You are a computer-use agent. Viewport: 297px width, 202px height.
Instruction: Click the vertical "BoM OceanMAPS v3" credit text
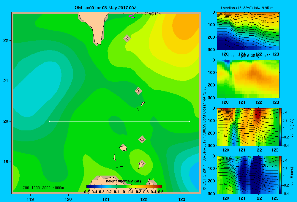(204, 105)
